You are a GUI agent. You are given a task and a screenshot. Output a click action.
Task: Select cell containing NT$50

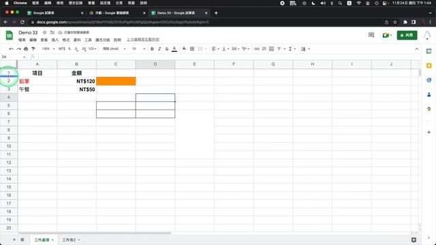point(76,89)
